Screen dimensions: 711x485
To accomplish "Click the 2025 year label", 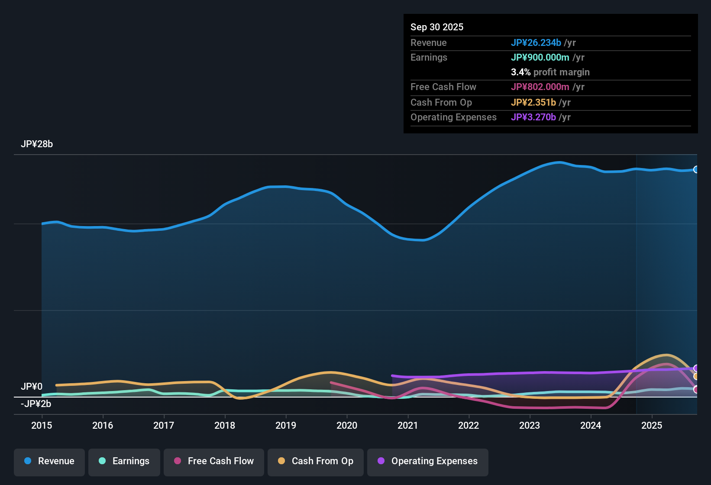I will (x=652, y=426).
